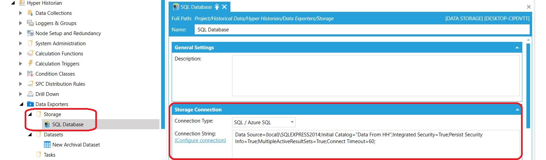
Task: Collapse the Storage Connection section
Action: 517,110
